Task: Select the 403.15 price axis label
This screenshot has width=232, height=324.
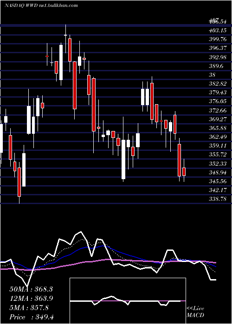Action: [218, 31]
